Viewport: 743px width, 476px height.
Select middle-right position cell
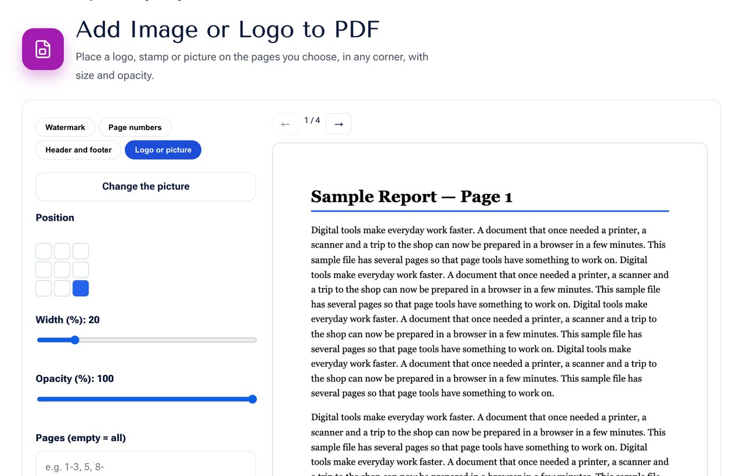(81, 270)
